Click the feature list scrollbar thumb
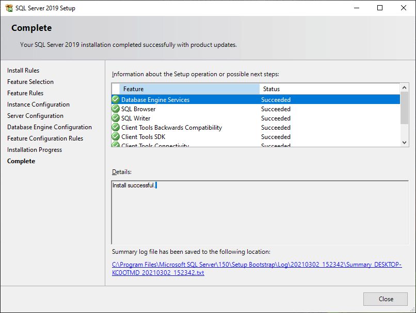 [404, 108]
